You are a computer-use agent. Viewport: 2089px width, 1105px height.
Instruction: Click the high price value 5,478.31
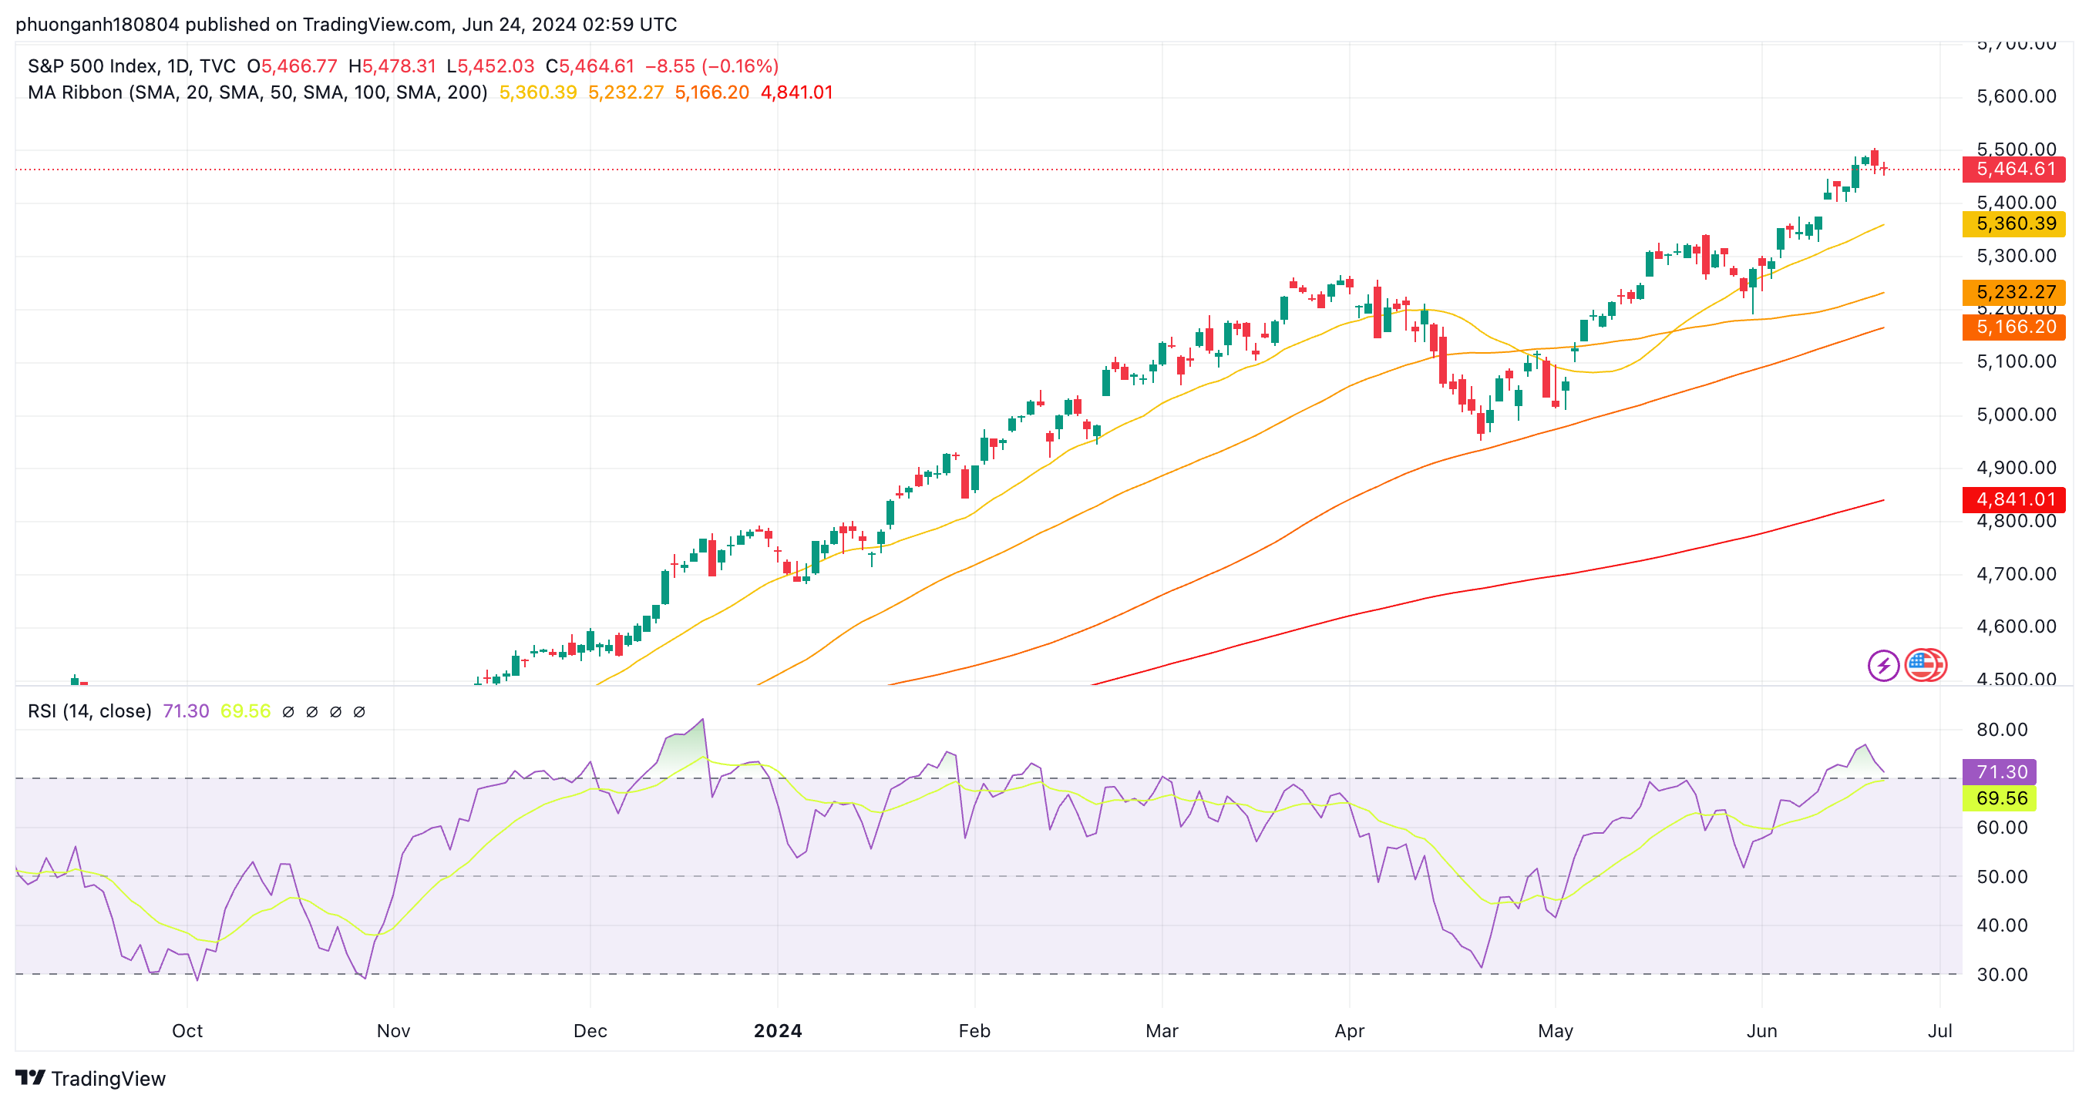[399, 65]
